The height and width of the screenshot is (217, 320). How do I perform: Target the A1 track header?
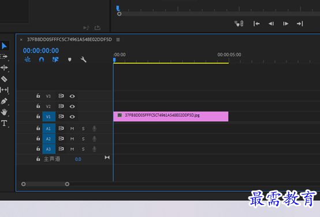pos(49,129)
